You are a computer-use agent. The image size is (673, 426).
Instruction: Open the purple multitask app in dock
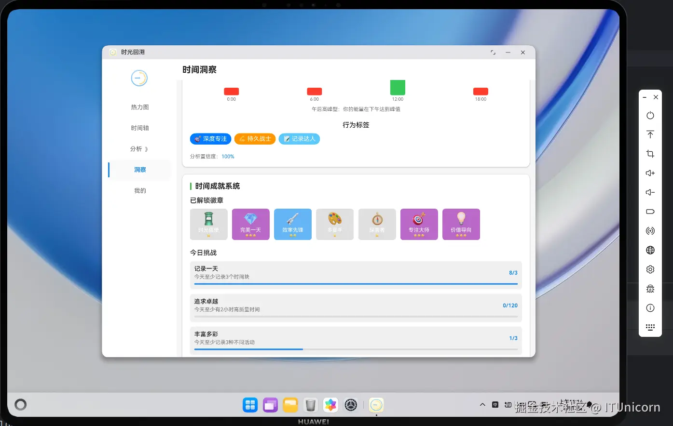[x=270, y=405]
